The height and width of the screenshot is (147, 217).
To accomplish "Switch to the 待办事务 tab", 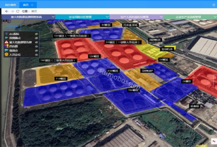I will (x=11, y=5).
